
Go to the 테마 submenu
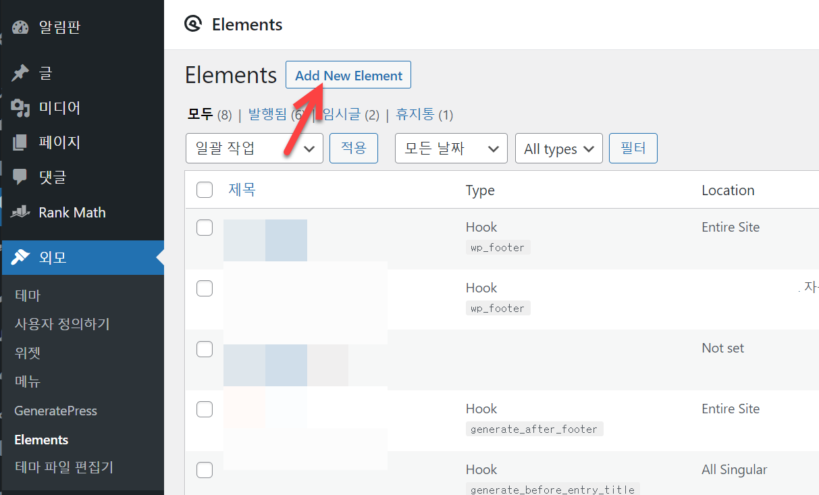(x=28, y=296)
